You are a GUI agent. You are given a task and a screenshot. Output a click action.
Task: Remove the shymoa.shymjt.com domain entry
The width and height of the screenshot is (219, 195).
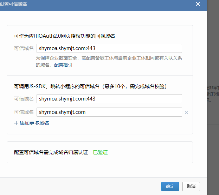point(187,112)
